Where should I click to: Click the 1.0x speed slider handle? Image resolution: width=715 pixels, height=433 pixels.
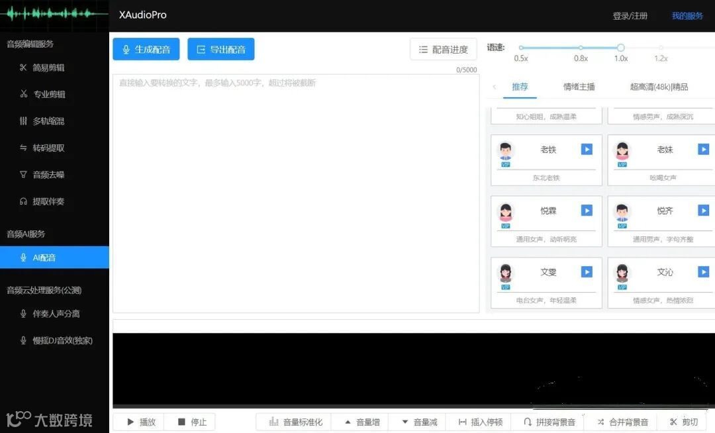click(x=620, y=48)
